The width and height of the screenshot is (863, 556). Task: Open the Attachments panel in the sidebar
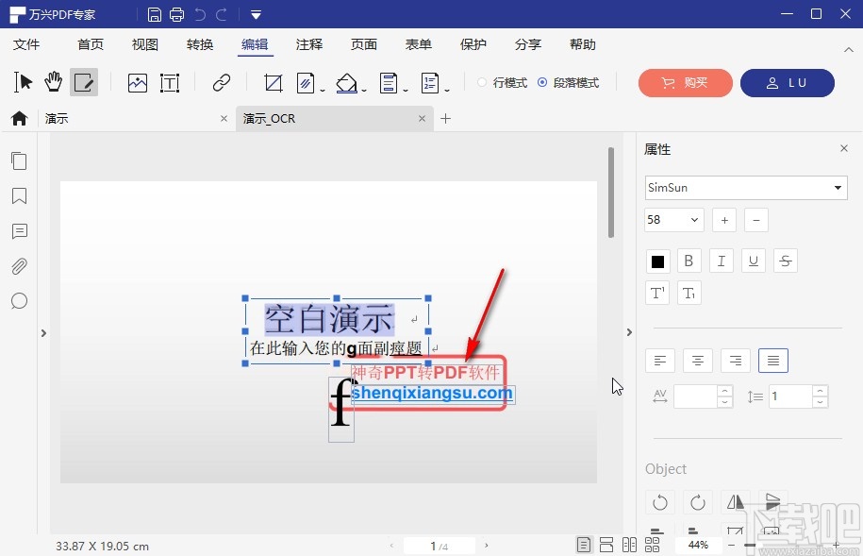tap(19, 266)
